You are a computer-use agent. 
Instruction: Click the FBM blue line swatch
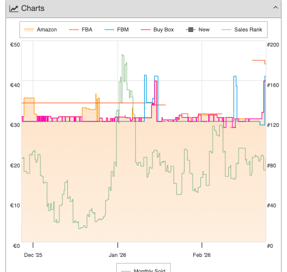(109, 30)
